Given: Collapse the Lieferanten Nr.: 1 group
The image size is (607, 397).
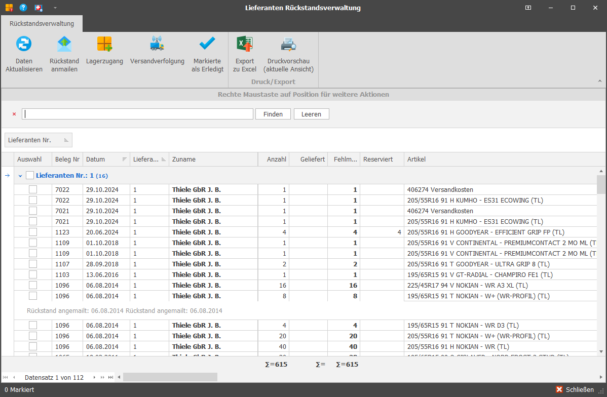Looking at the screenshot, I should pos(20,176).
